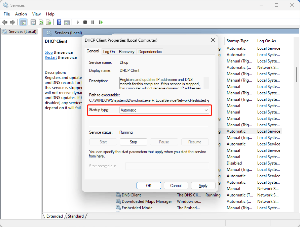Viewport: 300px width, 227px height.
Task: Click the Pause Service toolbar icon
Action: (93, 22)
